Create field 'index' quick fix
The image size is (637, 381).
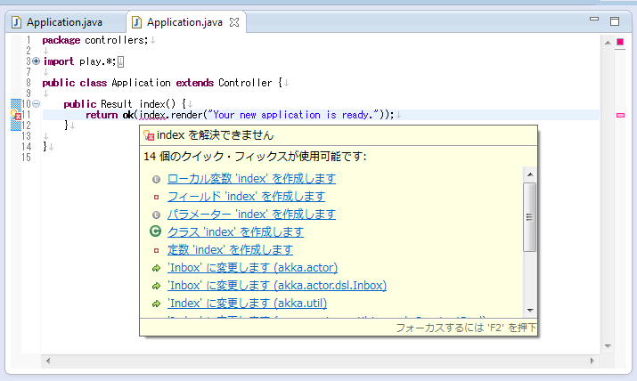tap(246, 197)
